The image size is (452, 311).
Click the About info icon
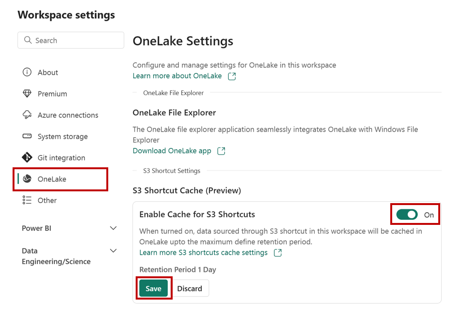pos(27,72)
